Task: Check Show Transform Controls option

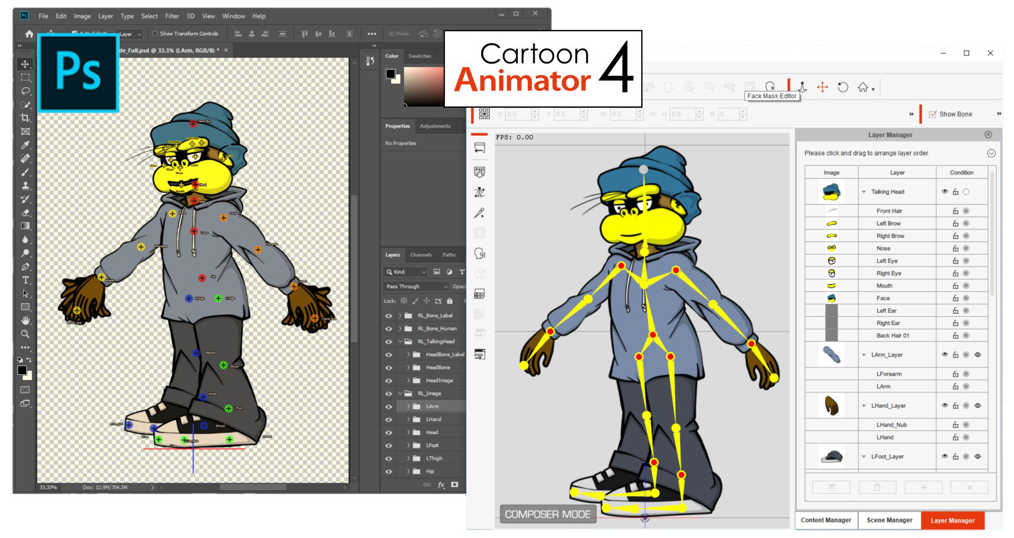Action: point(155,34)
